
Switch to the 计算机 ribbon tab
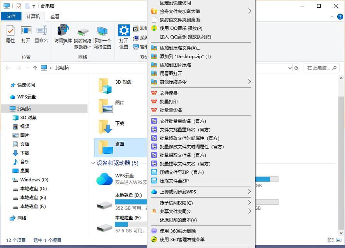pos(33,17)
